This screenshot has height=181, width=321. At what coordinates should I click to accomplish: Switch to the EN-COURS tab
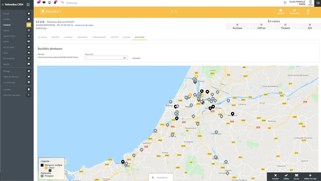tap(43, 37)
